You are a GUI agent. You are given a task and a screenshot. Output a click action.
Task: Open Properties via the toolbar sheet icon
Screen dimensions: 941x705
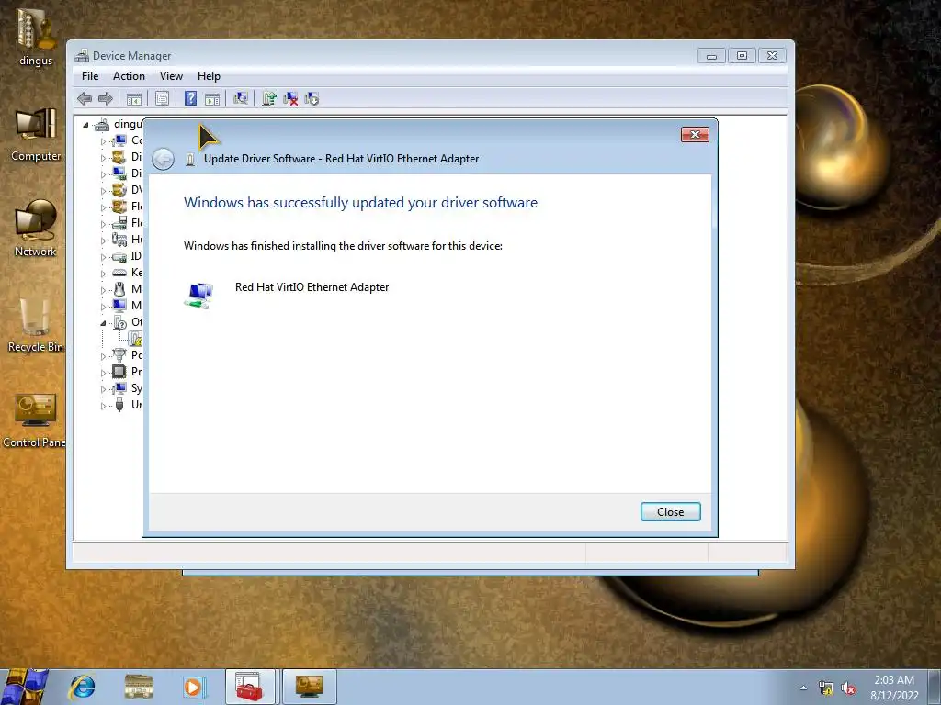pos(162,99)
